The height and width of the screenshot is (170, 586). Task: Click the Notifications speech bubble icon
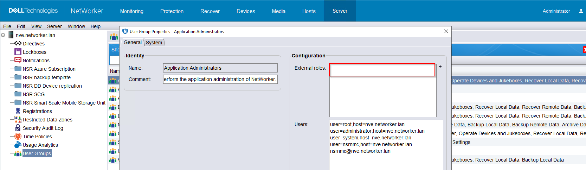[18, 60]
